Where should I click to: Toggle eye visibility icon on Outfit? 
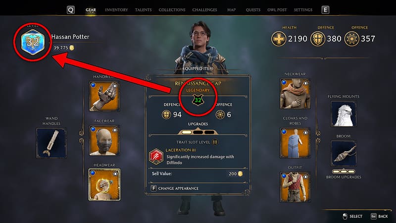(x=305, y=176)
